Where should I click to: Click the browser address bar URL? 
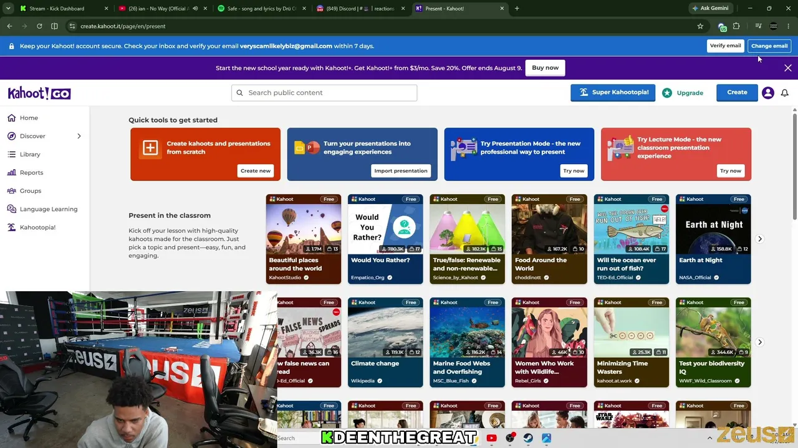click(x=123, y=26)
